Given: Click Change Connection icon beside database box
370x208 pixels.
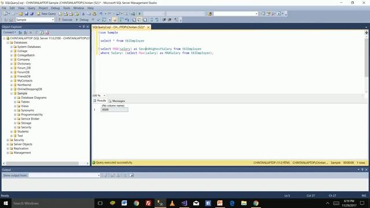Looking at the screenshot, I should point(11,20).
